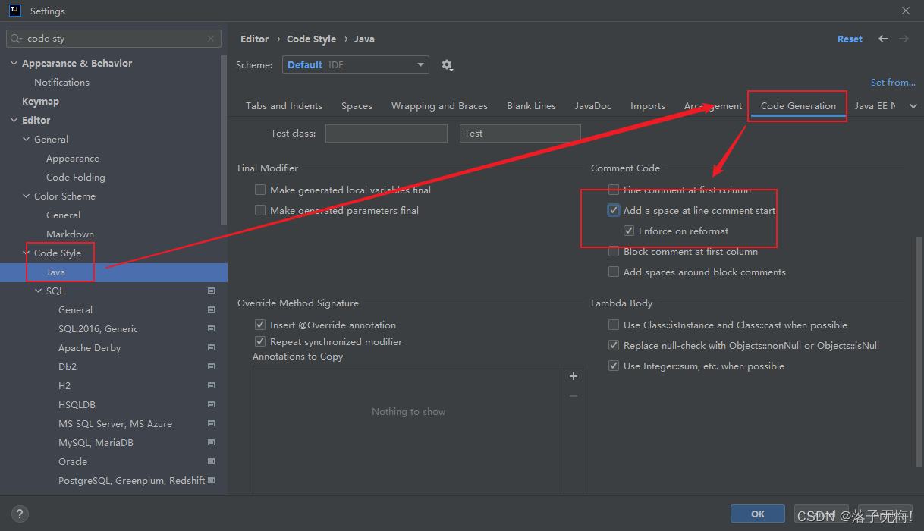The height and width of the screenshot is (531, 924).
Task: Toggle Repeat synchronized modifier checkbox
Action: tap(260, 342)
